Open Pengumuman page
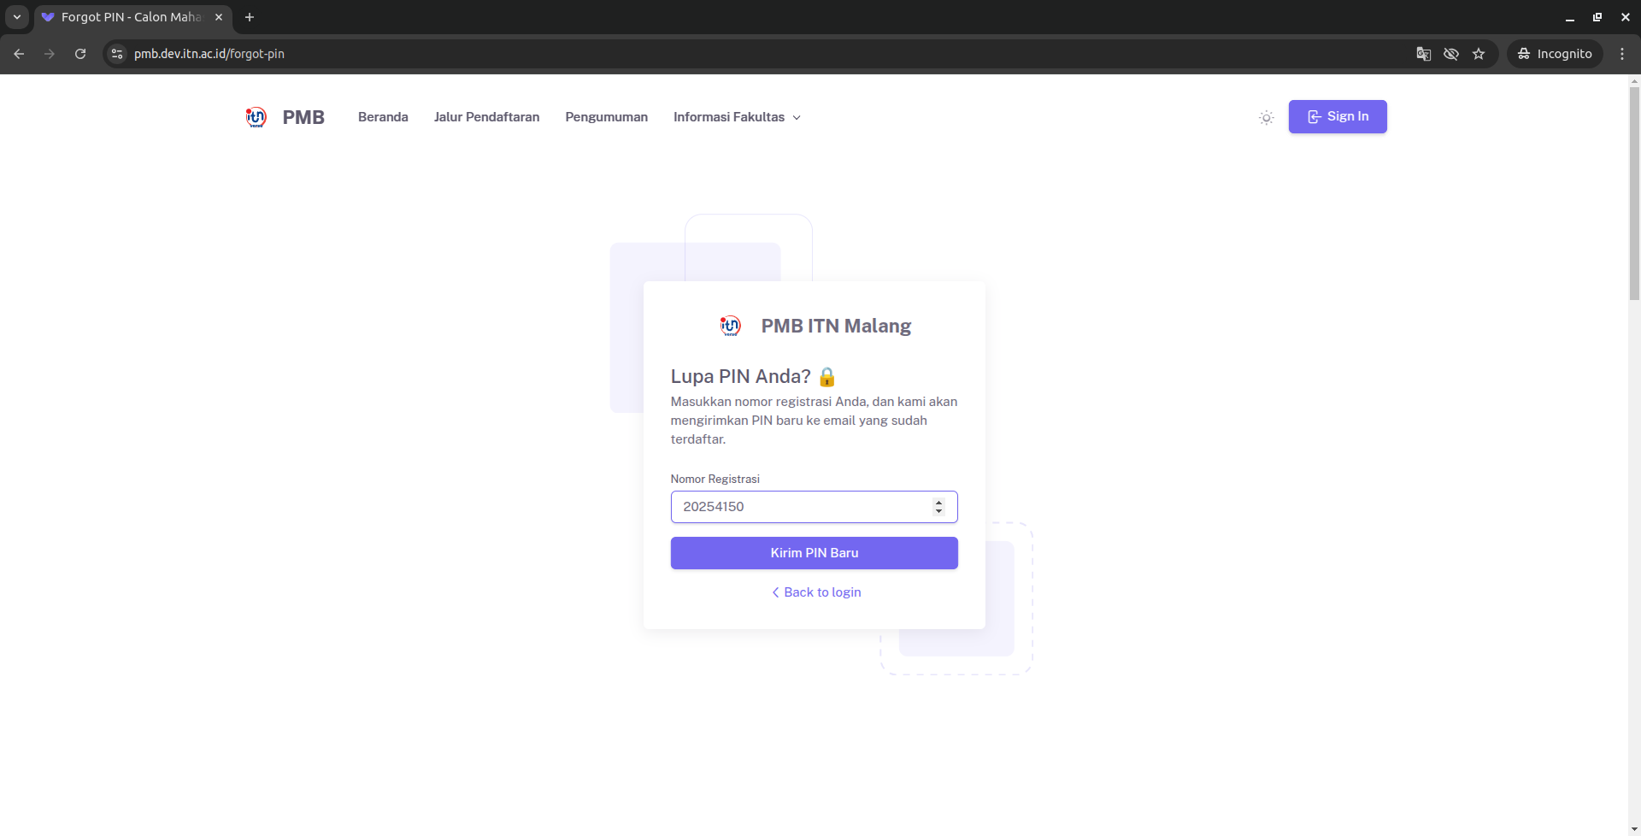 [x=606, y=117]
